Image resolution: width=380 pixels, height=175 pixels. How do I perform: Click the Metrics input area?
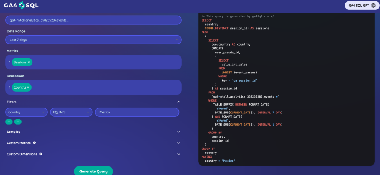[93, 62]
